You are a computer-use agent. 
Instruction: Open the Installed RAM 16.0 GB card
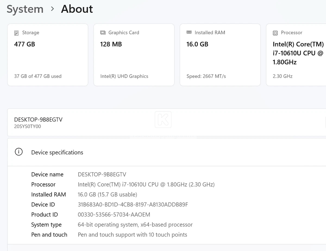click(x=220, y=55)
